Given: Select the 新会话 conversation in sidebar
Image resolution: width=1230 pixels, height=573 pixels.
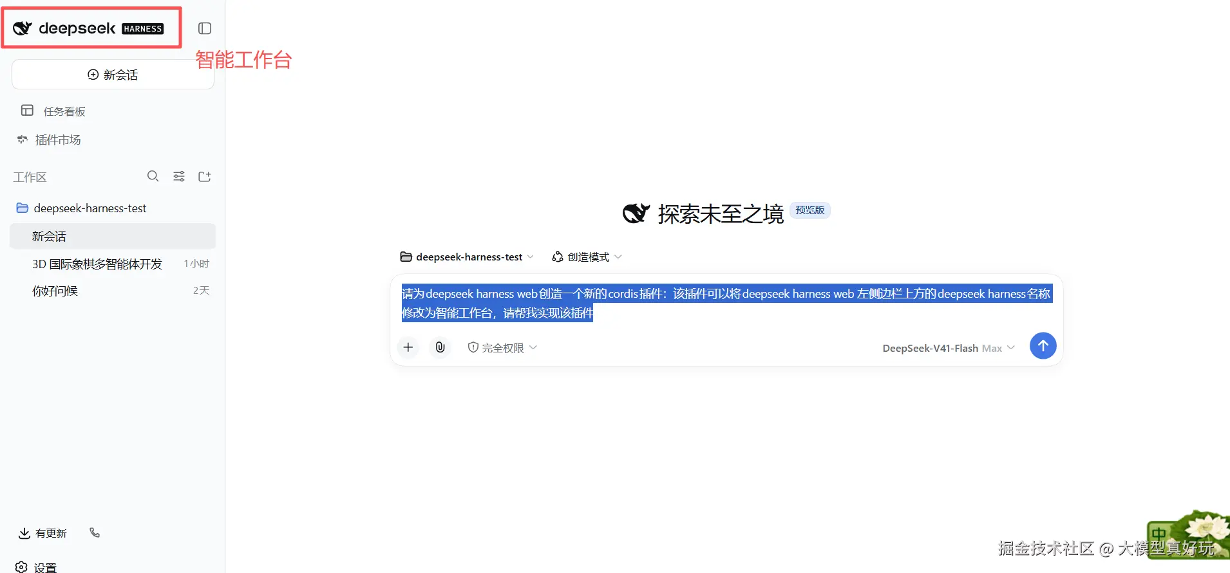Looking at the screenshot, I should (113, 236).
